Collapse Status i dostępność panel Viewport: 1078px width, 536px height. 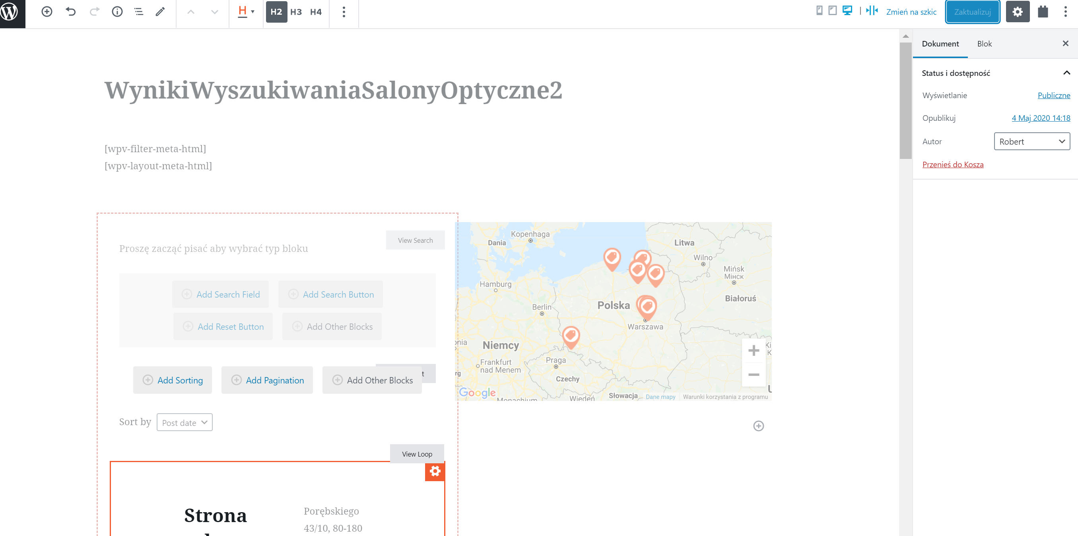(x=995, y=73)
